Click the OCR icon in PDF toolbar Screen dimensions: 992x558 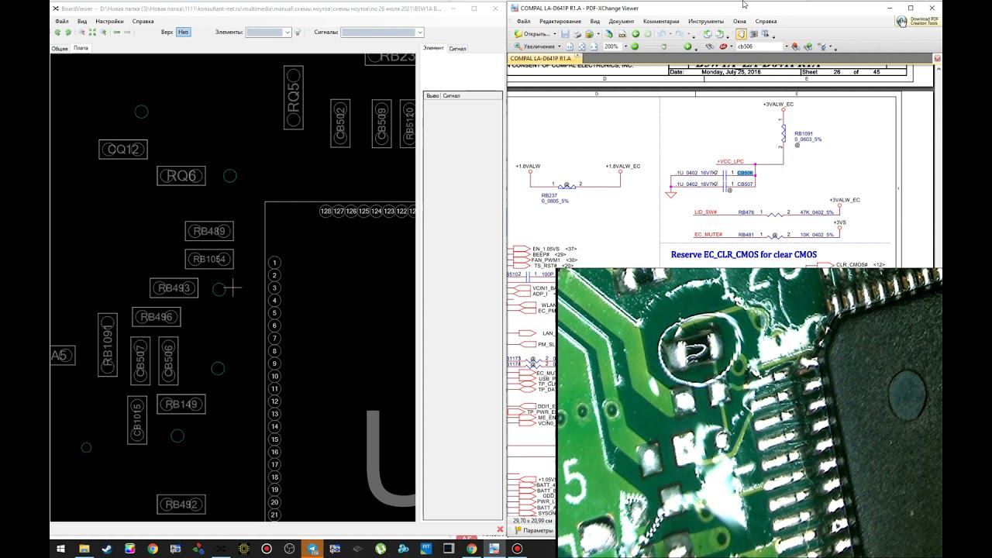coord(622,34)
